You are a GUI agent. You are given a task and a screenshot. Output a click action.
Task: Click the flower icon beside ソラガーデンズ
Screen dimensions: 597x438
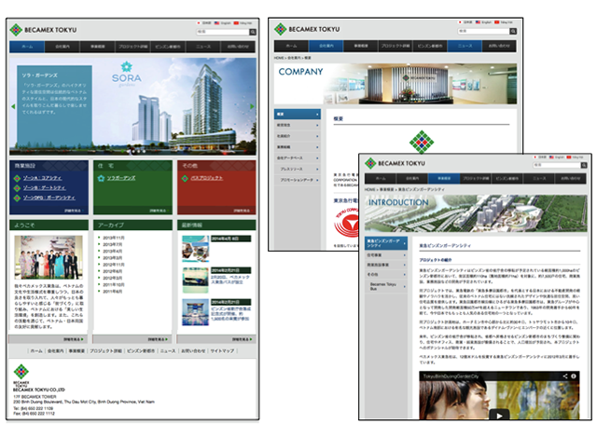tap(101, 178)
